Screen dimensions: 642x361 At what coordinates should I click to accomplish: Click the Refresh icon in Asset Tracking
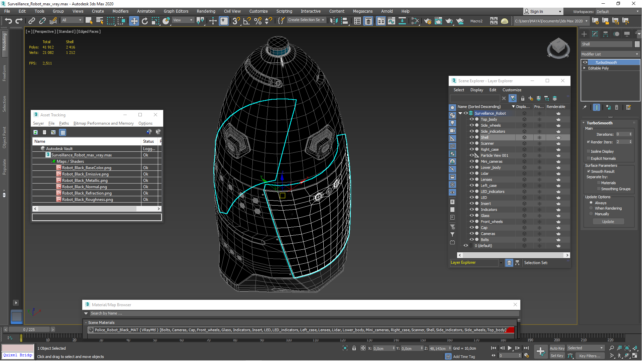[x=35, y=132]
